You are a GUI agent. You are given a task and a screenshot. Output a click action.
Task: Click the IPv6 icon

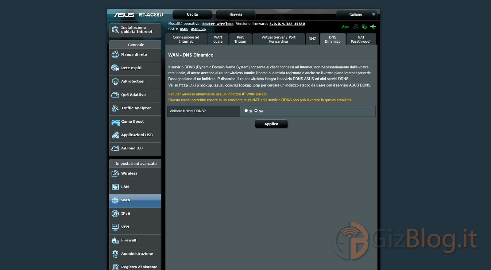click(x=115, y=214)
